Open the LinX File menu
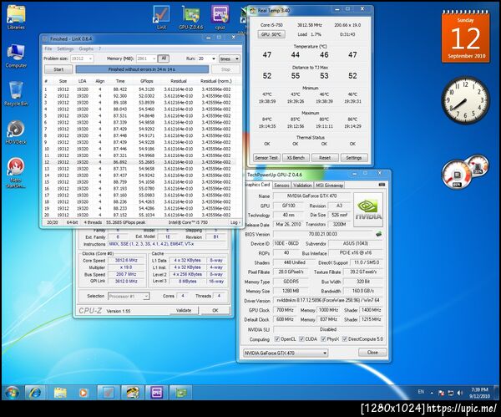501x417 pixels. pyautogui.click(x=48, y=48)
